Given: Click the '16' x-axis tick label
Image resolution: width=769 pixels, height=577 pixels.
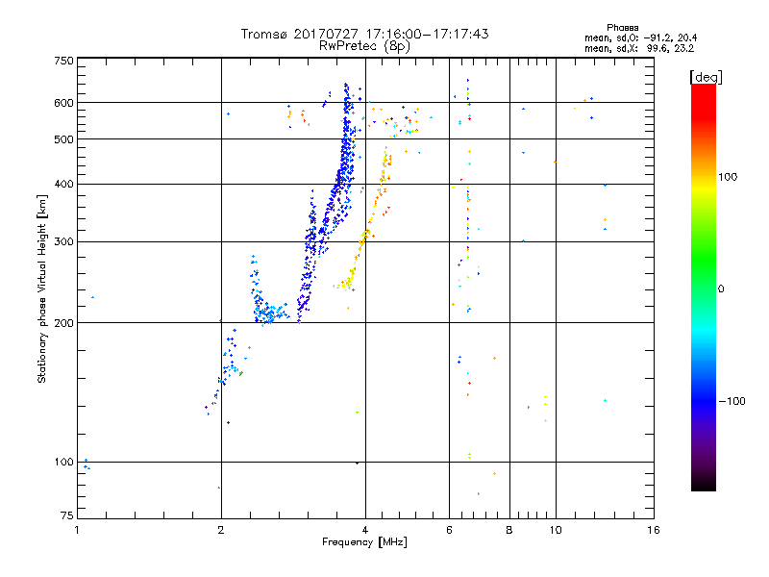Looking at the screenshot, I should click(654, 530).
